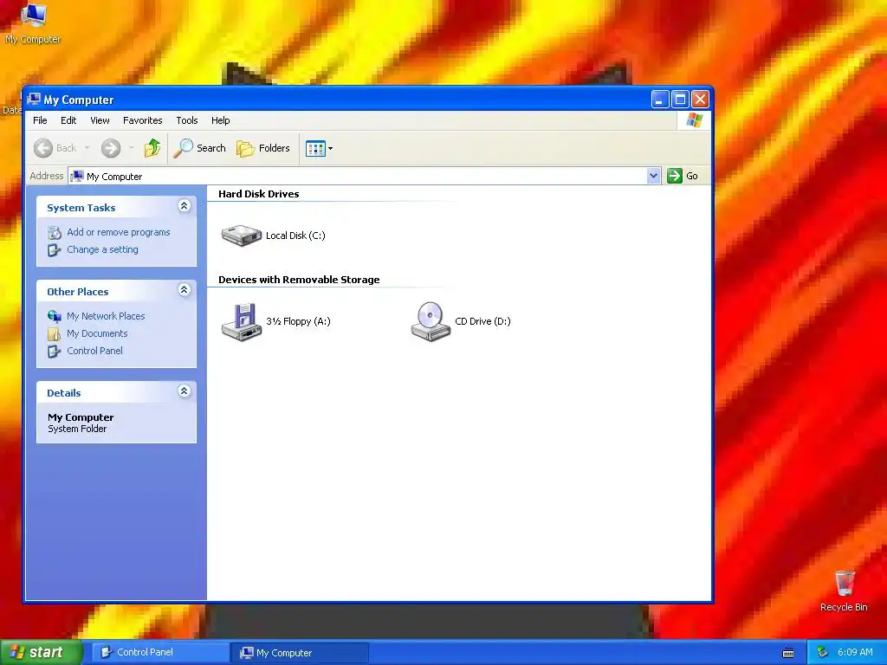Click the Back arrow button
Image resolution: width=887 pixels, height=665 pixels.
(43, 148)
